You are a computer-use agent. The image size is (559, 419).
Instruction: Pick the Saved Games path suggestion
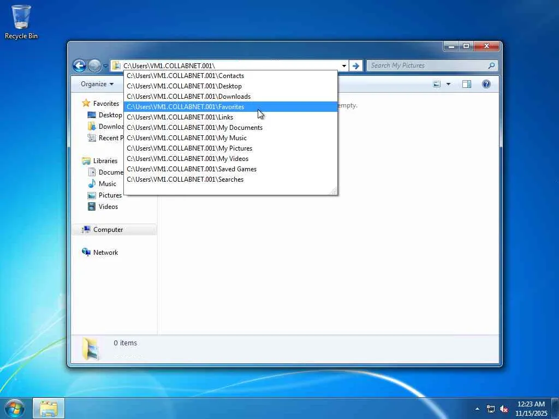tap(230, 169)
